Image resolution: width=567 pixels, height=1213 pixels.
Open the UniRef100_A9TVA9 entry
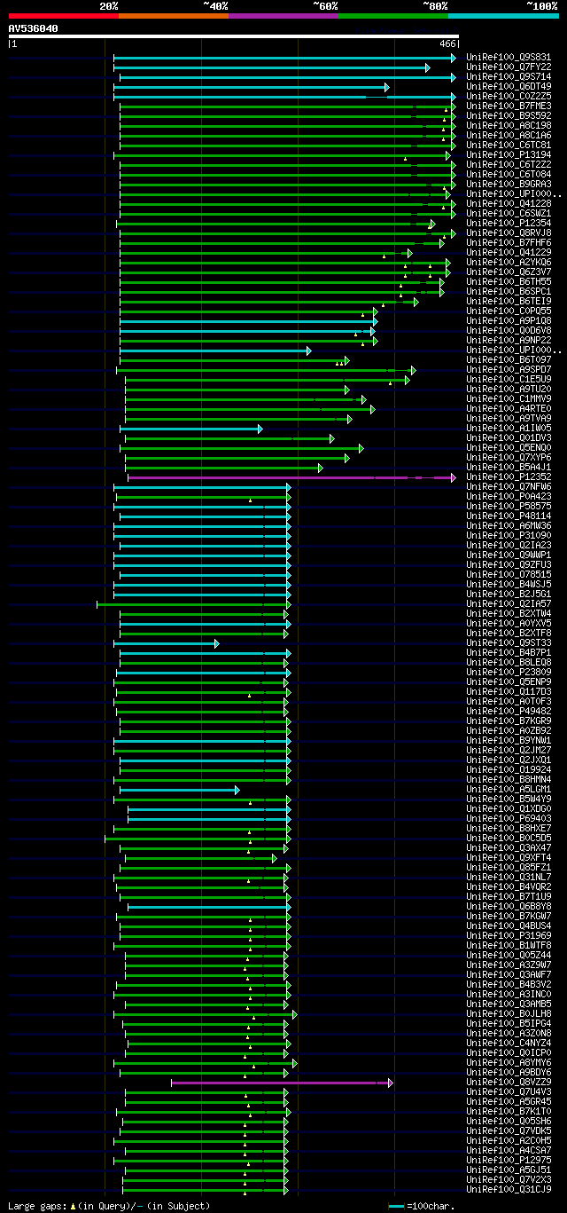(509, 418)
